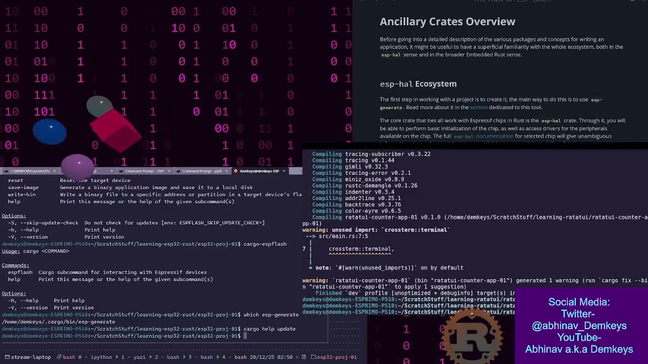
Task: Select tmux session name stream-laptop
Action: 31,357
